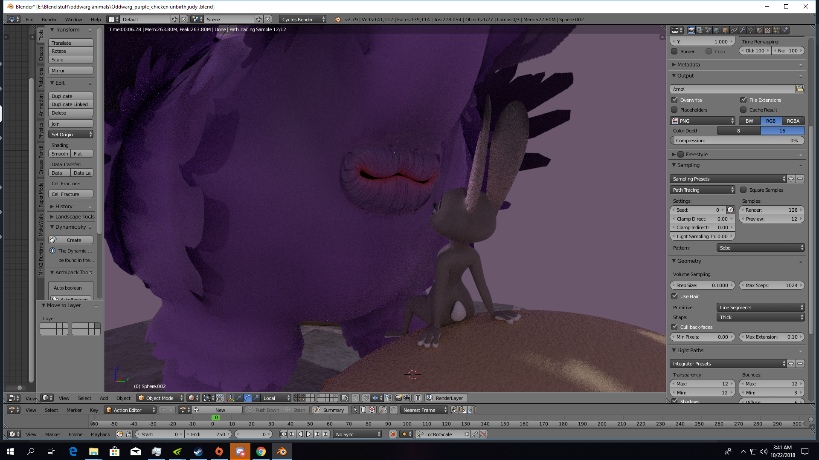819x460 pixels.
Task: Open the Particles properties tab
Action: coord(776,30)
